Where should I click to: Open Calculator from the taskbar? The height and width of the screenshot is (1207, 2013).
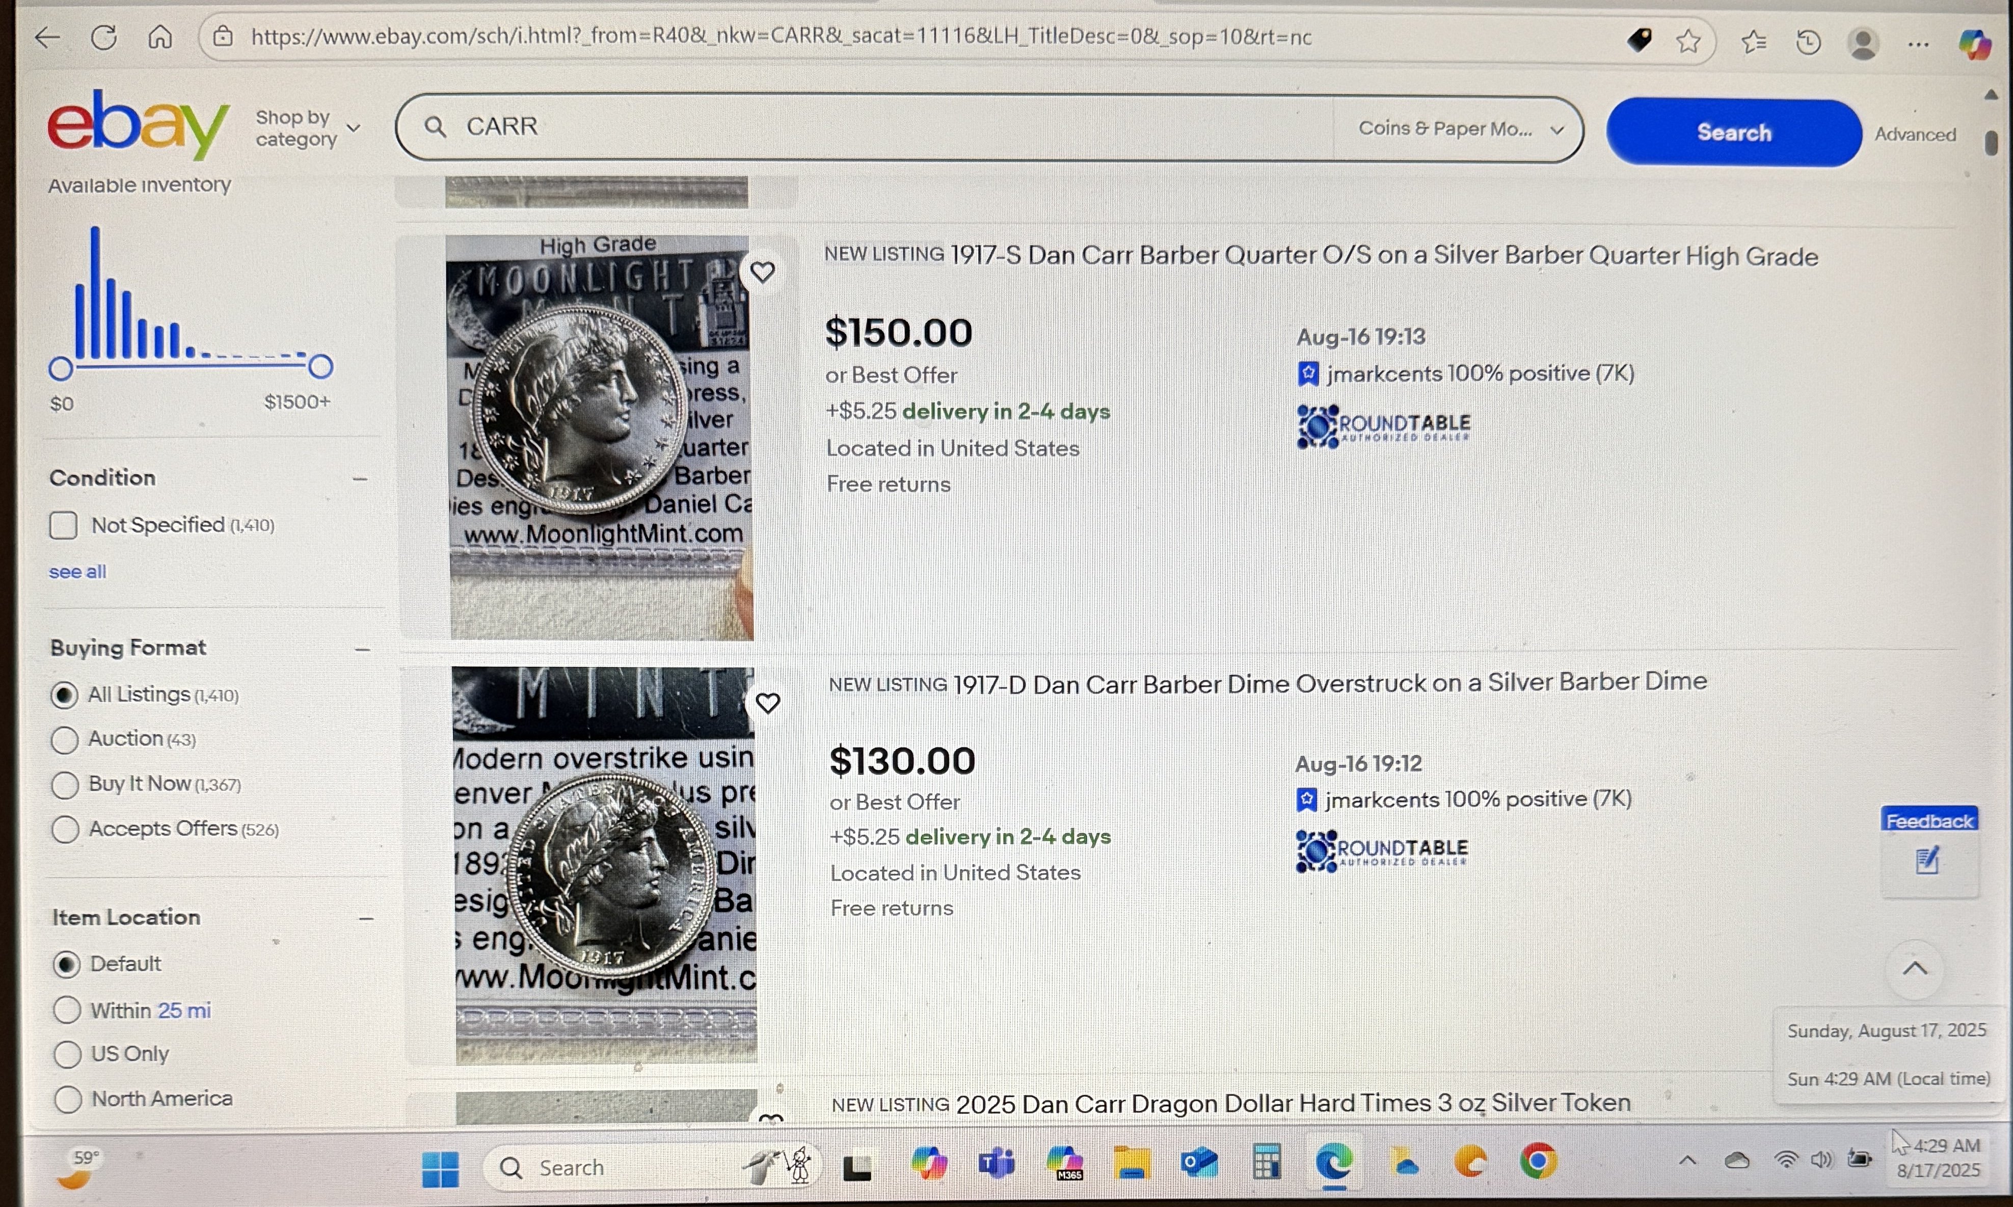(x=1267, y=1162)
